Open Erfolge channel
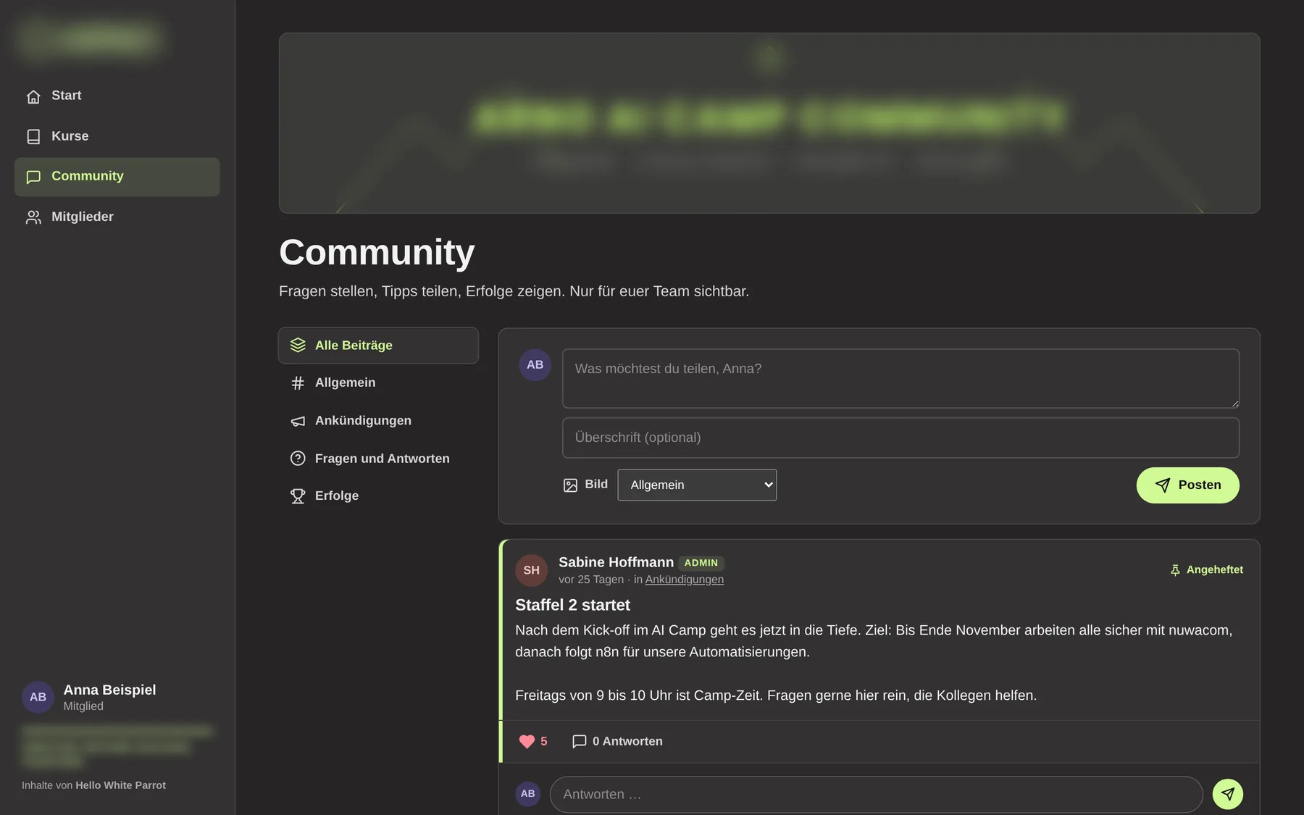This screenshot has width=1304, height=815. [378, 496]
